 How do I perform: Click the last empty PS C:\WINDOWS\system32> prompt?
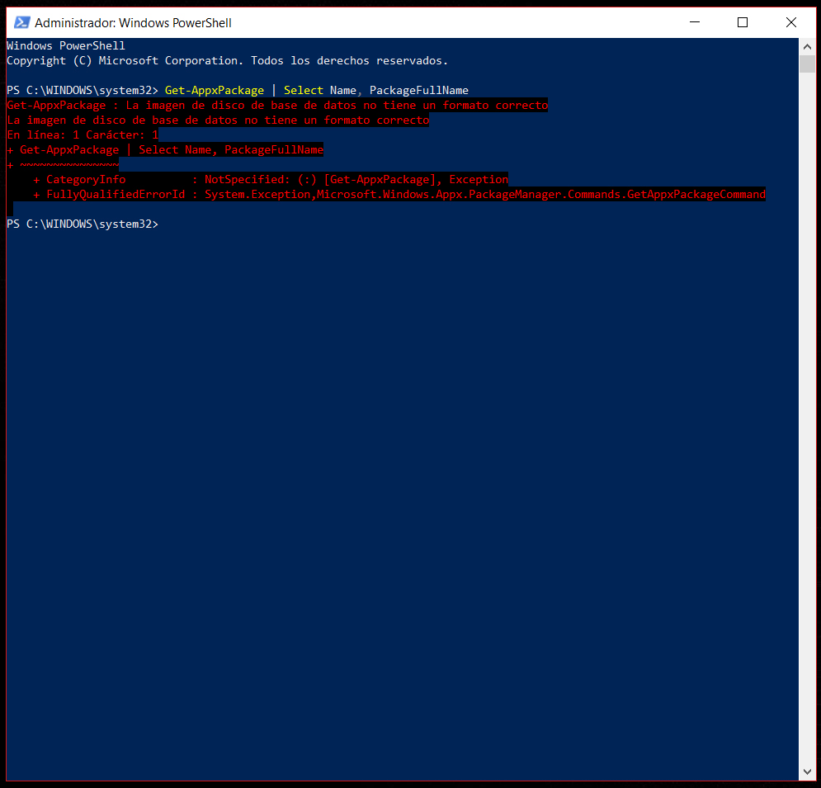pos(83,224)
